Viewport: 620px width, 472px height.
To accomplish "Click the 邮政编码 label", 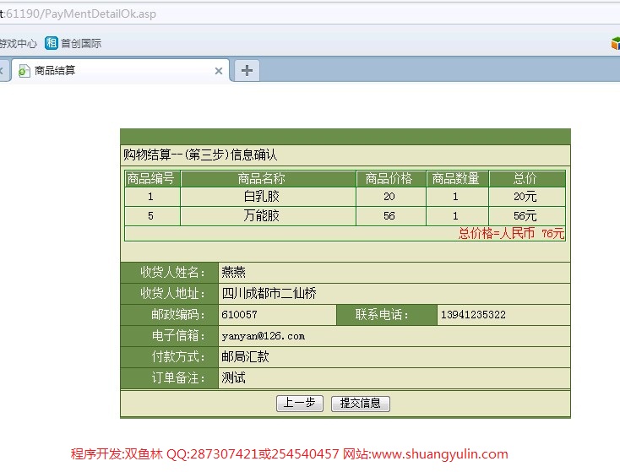I will tap(179, 315).
